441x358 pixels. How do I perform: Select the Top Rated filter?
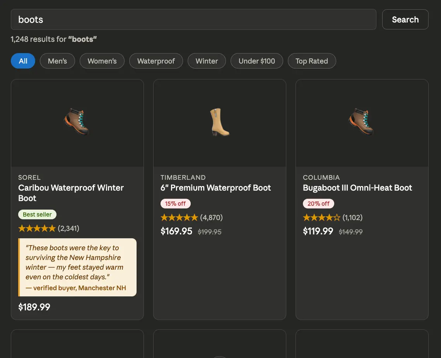[312, 61]
